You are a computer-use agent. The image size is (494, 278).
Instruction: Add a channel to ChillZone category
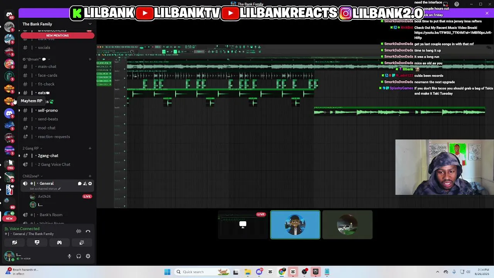[90, 176]
